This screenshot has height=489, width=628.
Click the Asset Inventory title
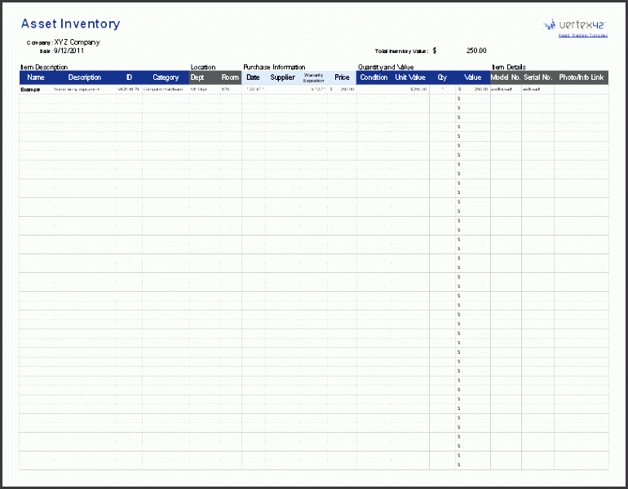(70, 24)
